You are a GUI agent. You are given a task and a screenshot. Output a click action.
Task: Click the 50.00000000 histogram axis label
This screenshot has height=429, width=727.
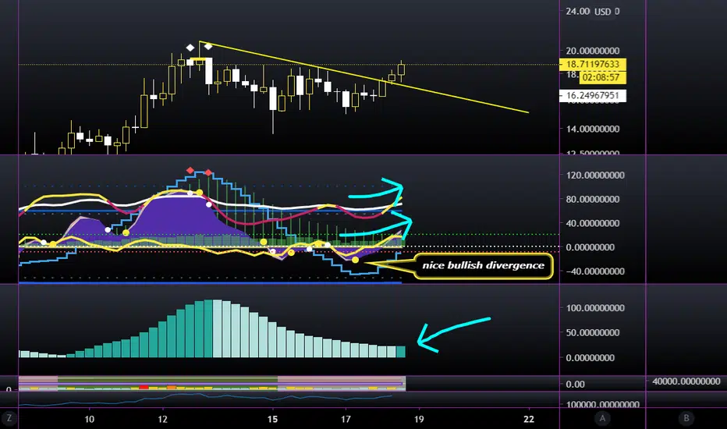pos(593,332)
